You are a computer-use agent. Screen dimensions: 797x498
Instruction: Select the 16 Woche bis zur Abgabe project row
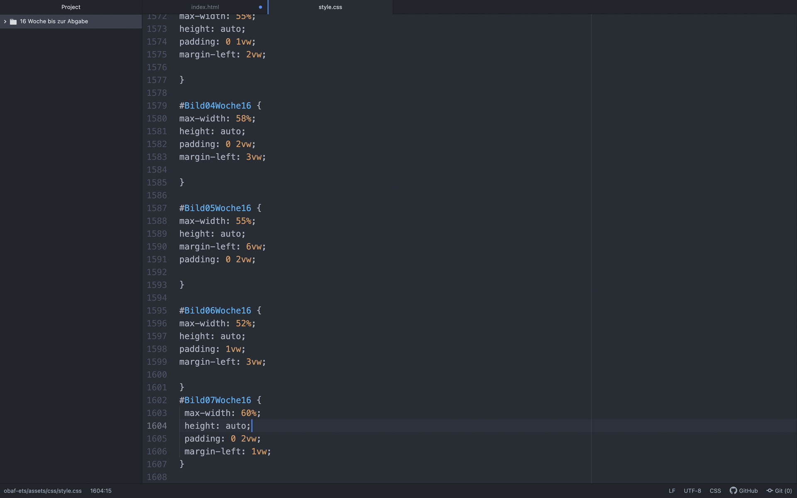(71, 22)
